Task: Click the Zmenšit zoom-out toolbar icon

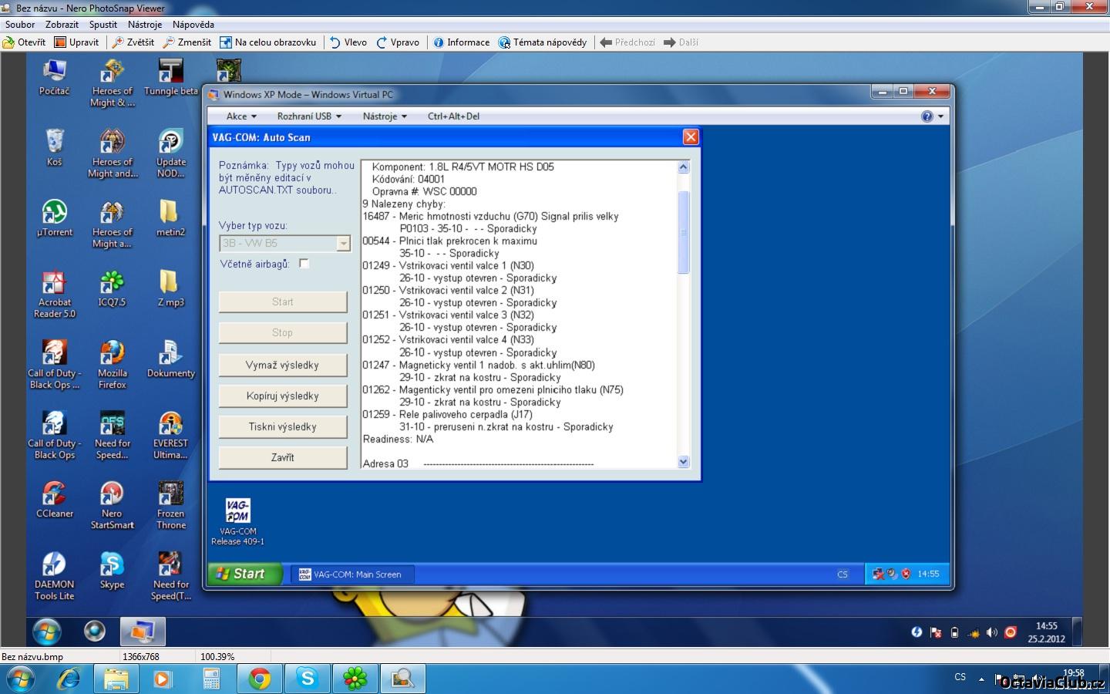Action: (169, 42)
